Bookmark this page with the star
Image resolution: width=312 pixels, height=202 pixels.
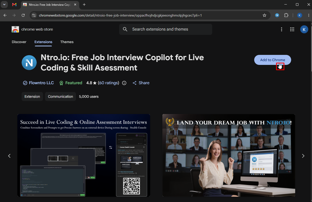pos(264,15)
